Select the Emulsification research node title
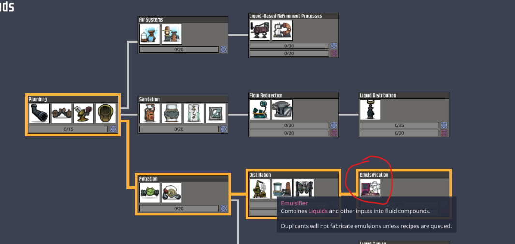The image size is (515, 244). point(374,175)
